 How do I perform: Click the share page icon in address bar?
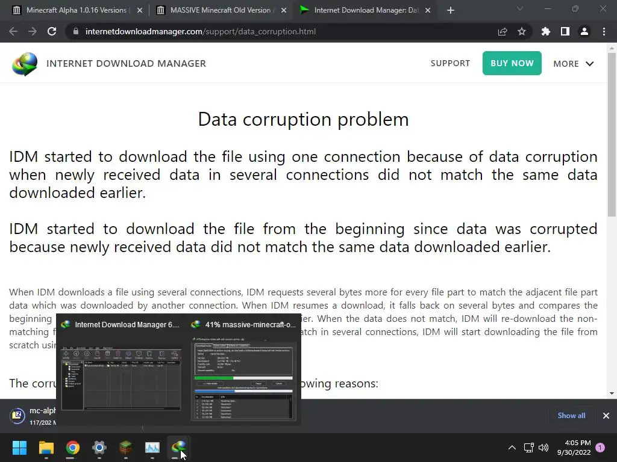[503, 31]
